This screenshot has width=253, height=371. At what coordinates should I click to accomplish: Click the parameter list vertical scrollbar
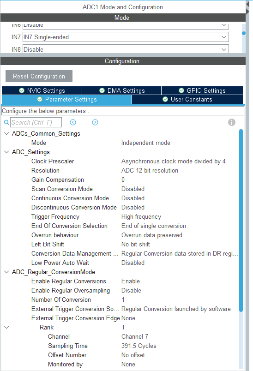pyautogui.click(x=241, y=221)
